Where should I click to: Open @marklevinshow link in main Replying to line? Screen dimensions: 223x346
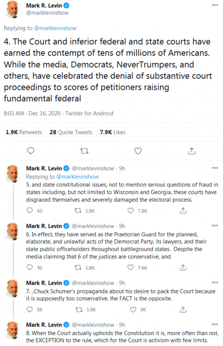click(55, 28)
